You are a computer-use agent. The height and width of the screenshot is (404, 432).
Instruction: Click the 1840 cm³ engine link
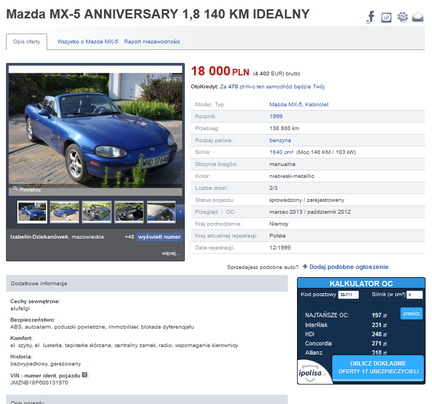pyautogui.click(x=281, y=152)
